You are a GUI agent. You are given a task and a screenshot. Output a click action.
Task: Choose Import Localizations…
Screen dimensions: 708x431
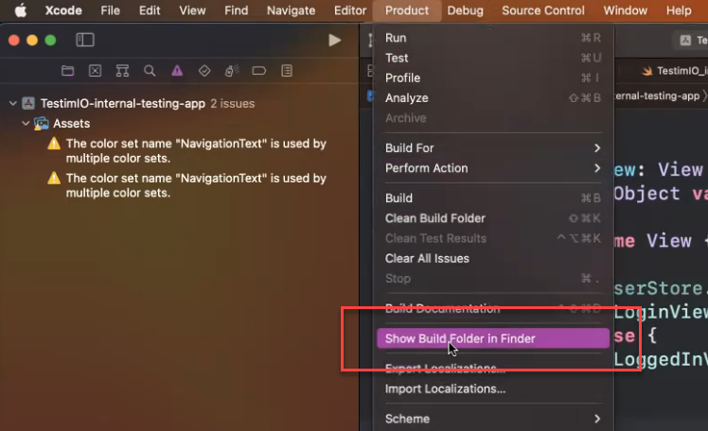click(x=493, y=388)
